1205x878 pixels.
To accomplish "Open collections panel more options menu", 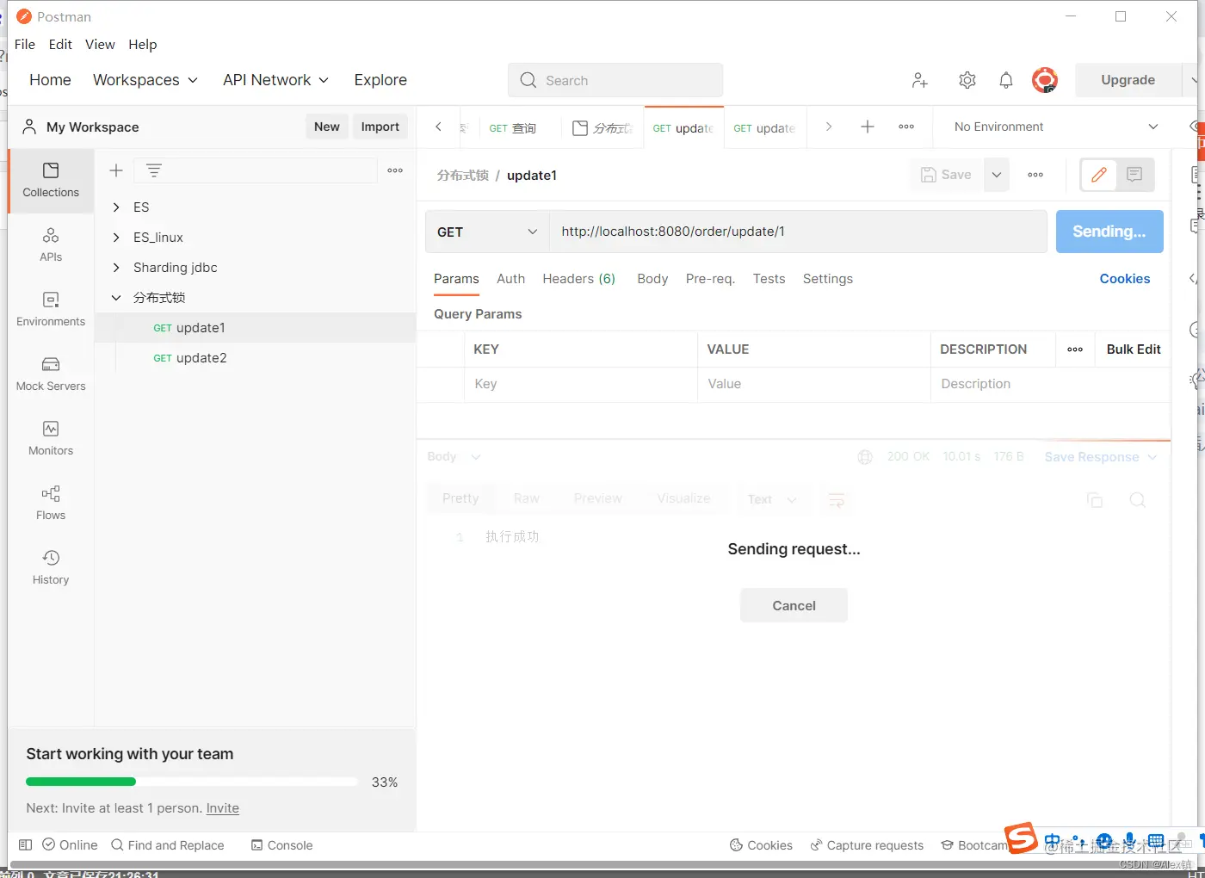I will click(395, 170).
